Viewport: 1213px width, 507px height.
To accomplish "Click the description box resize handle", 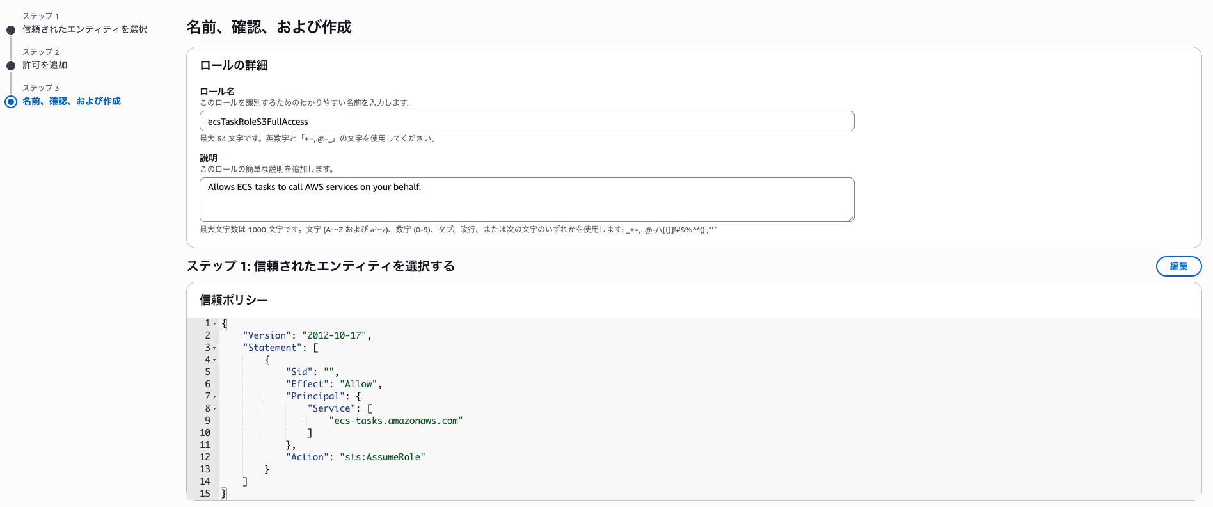I will click(850, 218).
